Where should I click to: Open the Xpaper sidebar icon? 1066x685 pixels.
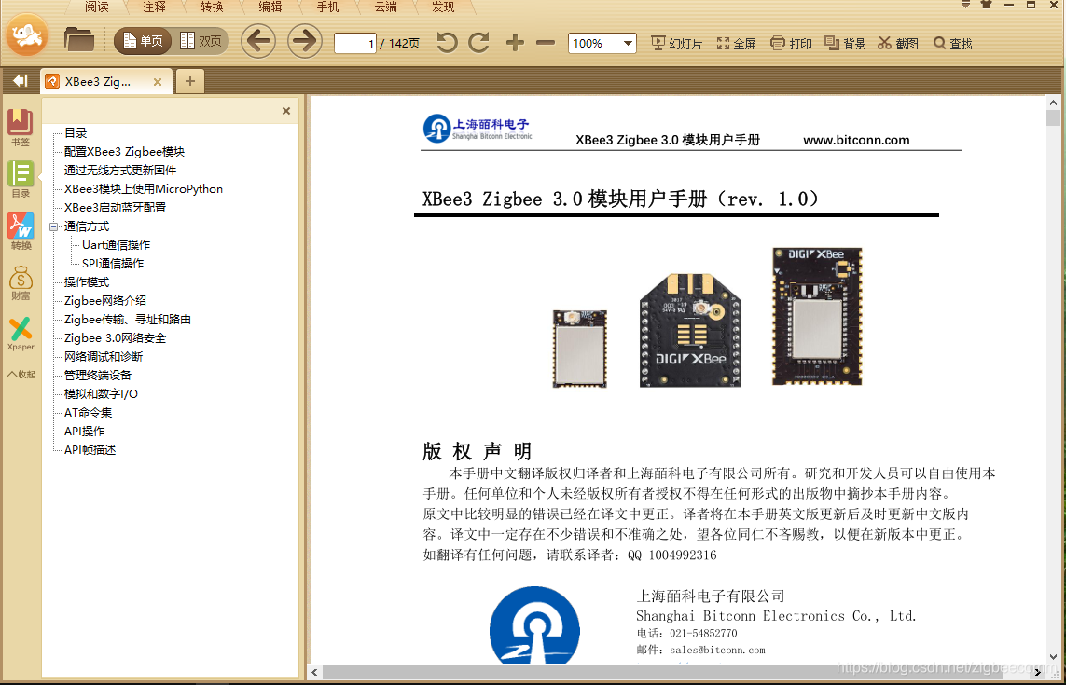tap(21, 334)
